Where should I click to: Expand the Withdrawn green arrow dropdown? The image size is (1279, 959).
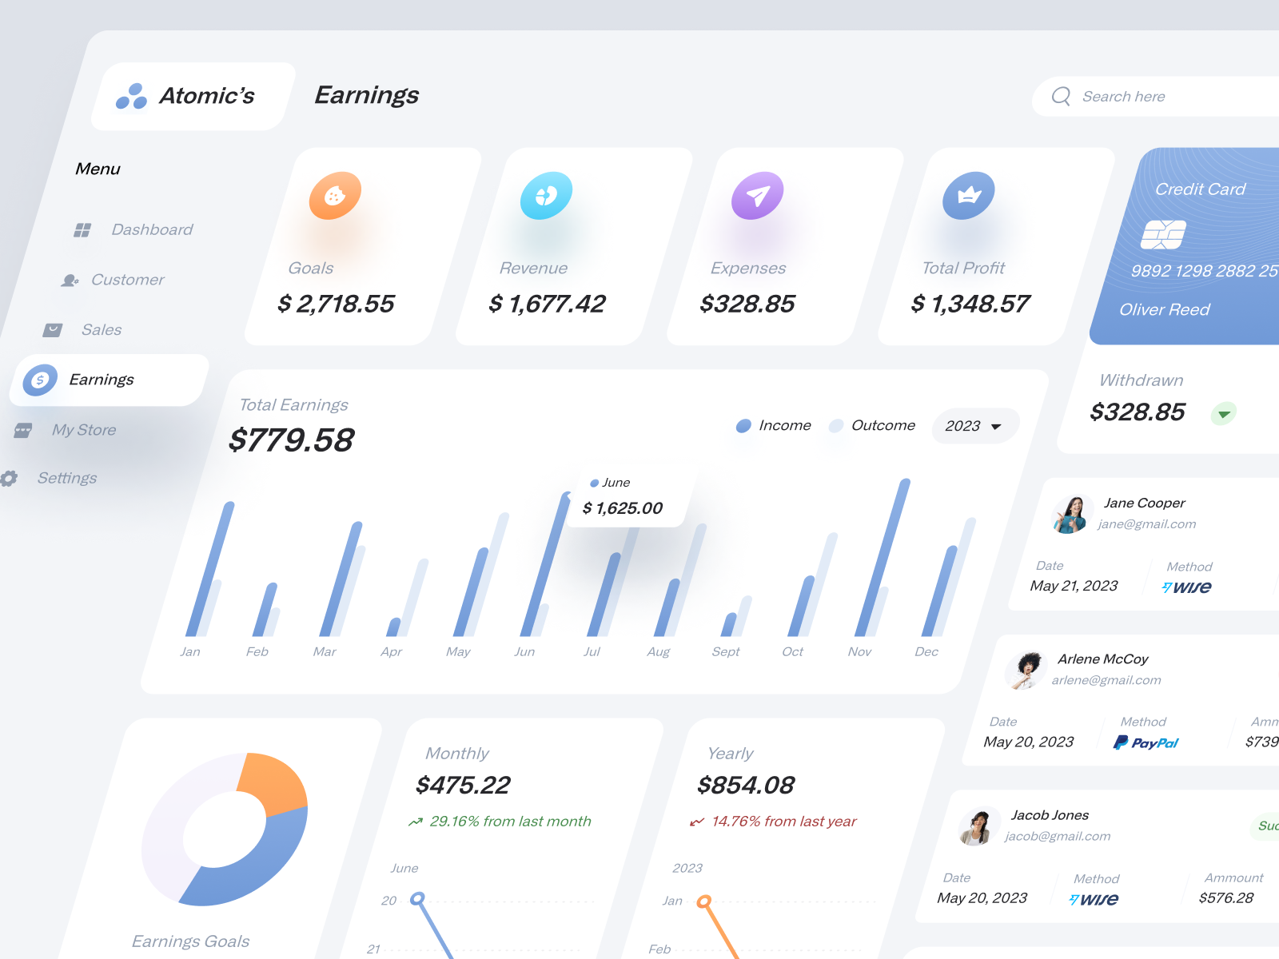(1223, 413)
